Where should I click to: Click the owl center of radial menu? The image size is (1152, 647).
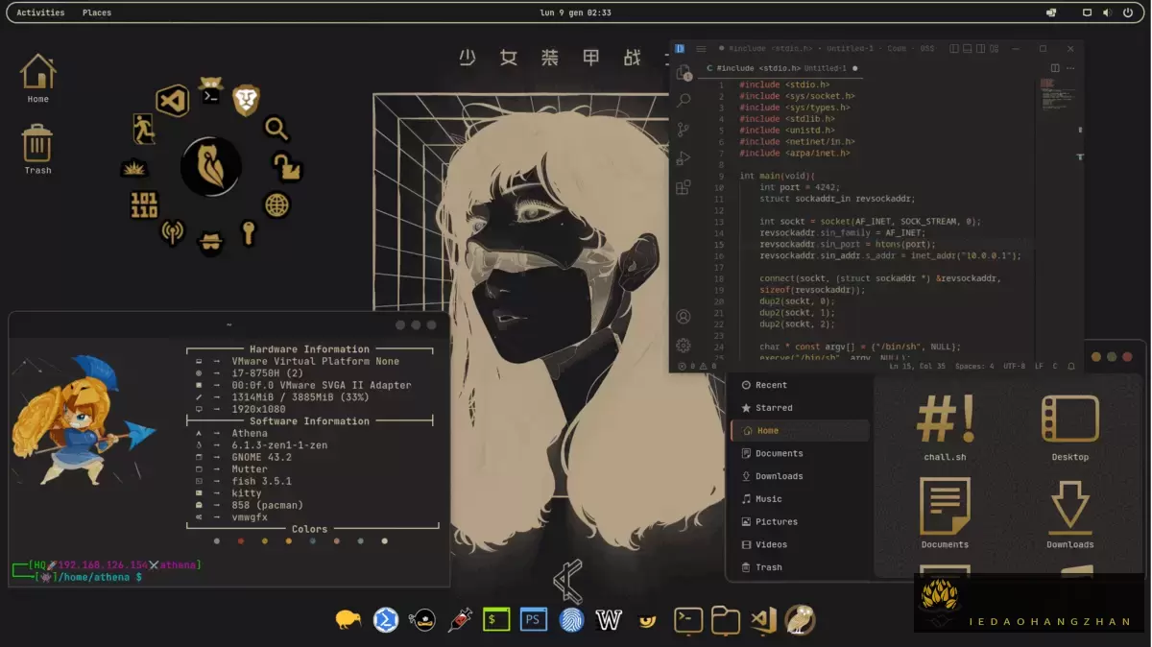coord(211,166)
